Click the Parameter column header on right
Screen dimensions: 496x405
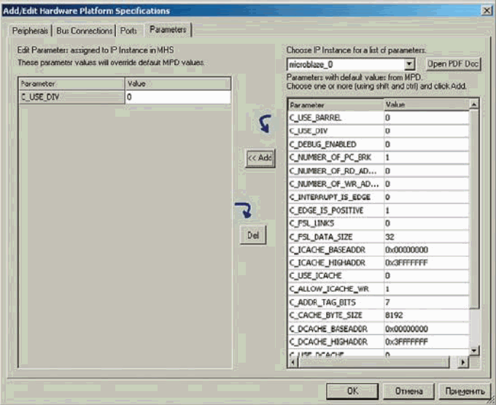[x=336, y=105]
